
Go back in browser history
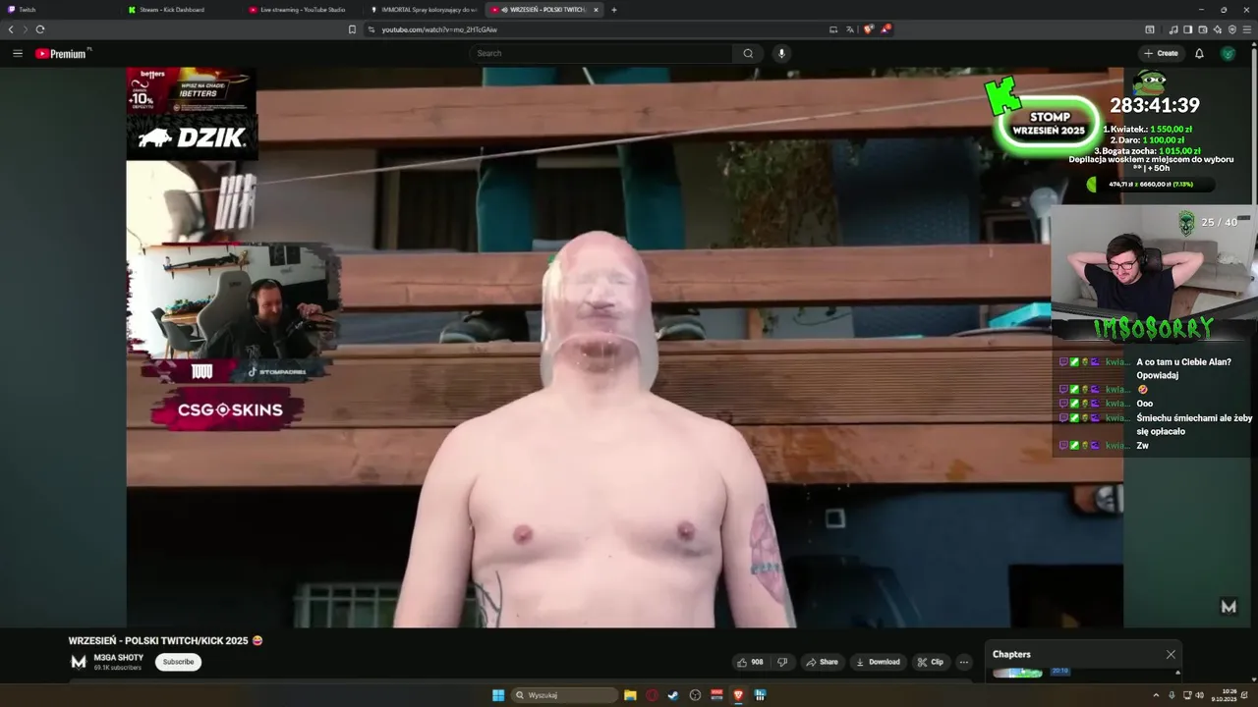coord(11,29)
